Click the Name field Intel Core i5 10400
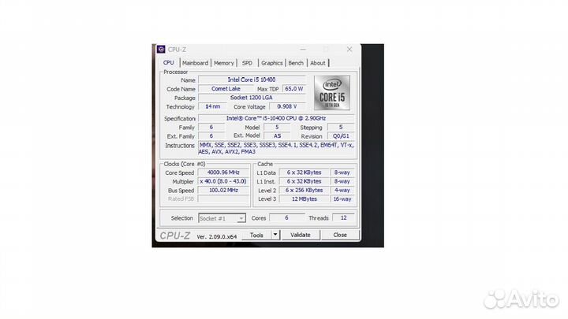Screen dimensions: 568x319 pyautogui.click(x=252, y=80)
